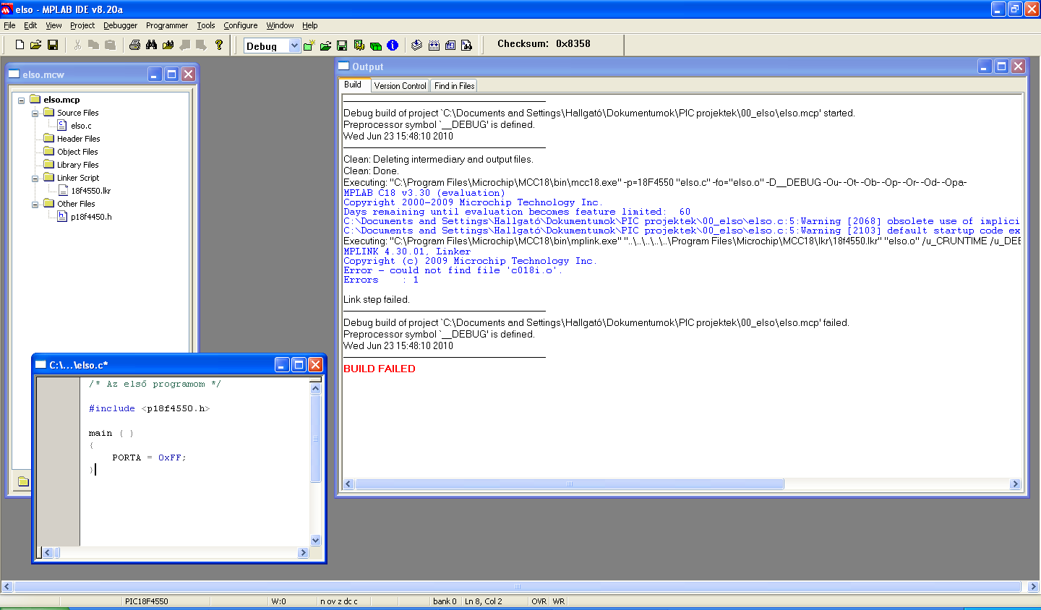
Task: Open Help via the question mark icon
Action: [219, 45]
